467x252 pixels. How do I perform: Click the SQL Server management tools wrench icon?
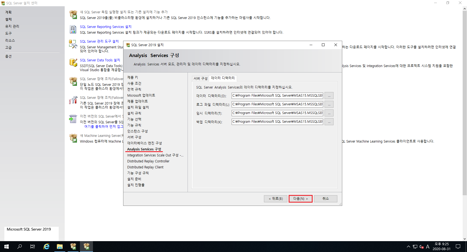(73, 44)
